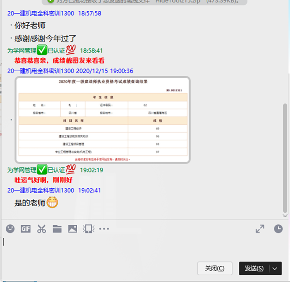The height and width of the screenshot is (282, 290).
Task: Click sender name at 18:57:58 message
Action: click(x=41, y=13)
